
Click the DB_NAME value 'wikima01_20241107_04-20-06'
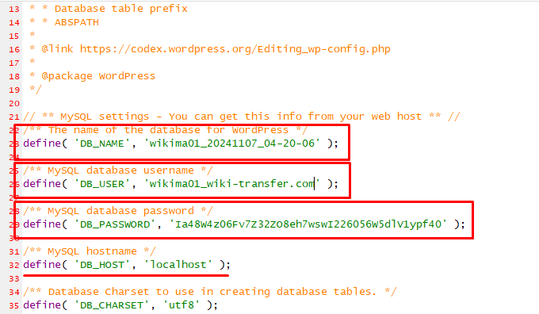coord(232,144)
